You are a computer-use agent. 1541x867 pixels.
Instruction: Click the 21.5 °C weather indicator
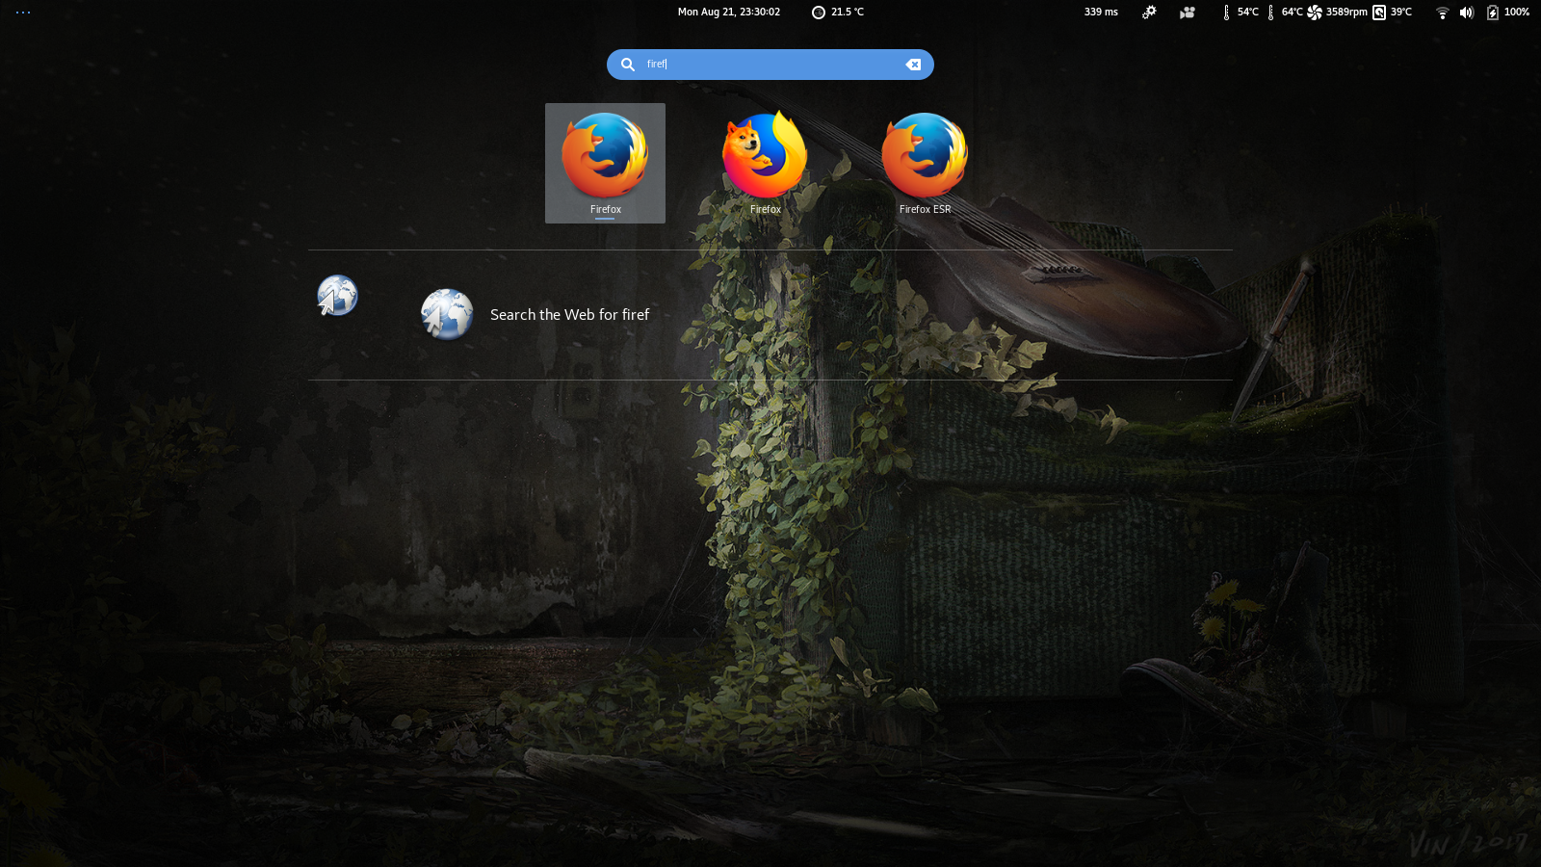click(x=838, y=13)
